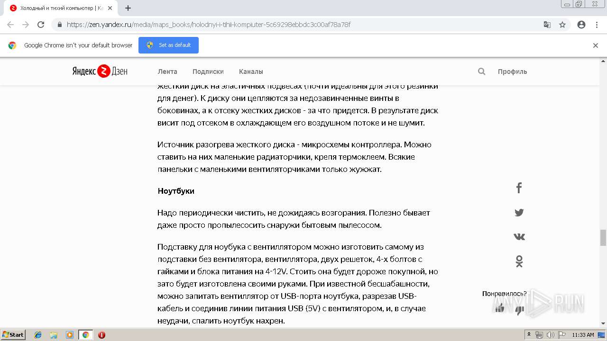Click the address bar URL field
Screen dimensions: 607x341
click(x=303, y=25)
